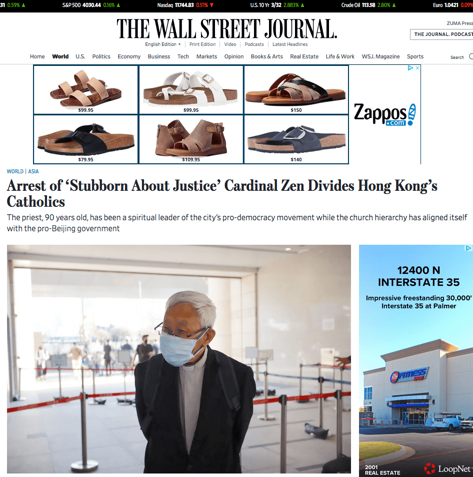Click the ASIA breadcrumb link
Screen dimensions: 473x477
[x=33, y=171]
